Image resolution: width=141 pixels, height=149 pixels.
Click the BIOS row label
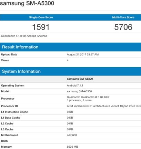pos(4,141)
